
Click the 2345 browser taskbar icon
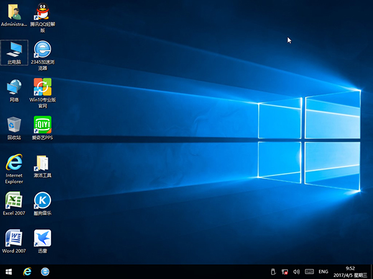pyautogui.click(x=45, y=272)
